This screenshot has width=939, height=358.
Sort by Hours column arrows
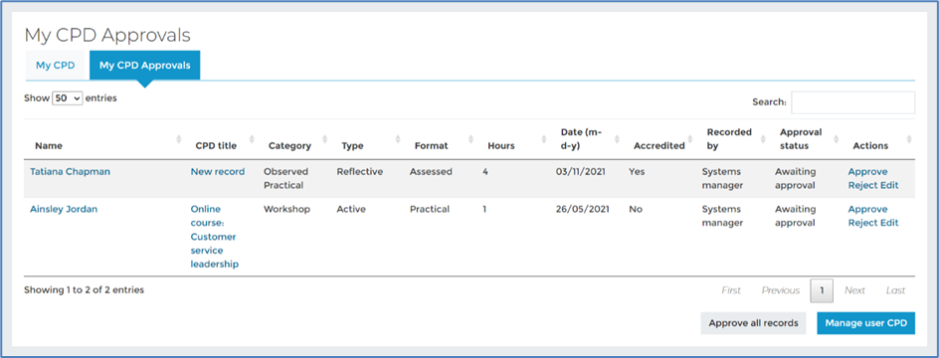[544, 139]
